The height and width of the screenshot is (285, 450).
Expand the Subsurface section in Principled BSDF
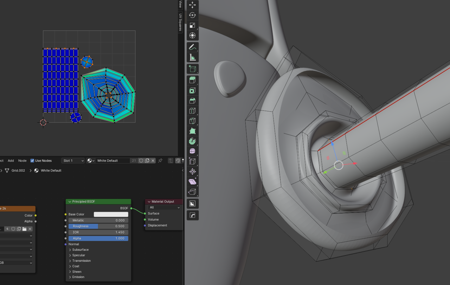point(80,250)
